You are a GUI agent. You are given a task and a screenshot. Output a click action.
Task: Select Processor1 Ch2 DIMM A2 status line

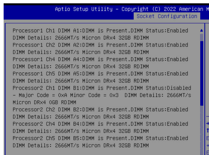tap(100, 45)
